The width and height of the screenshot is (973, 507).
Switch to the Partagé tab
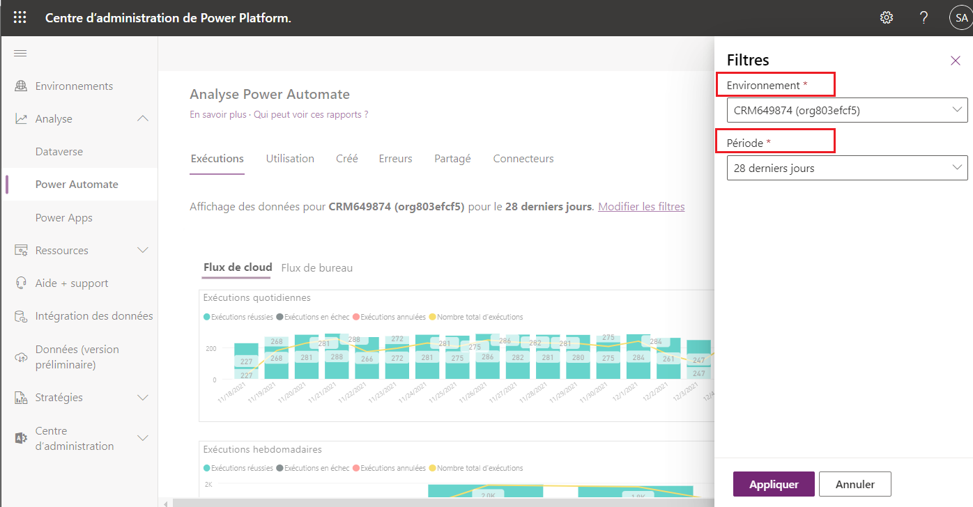[x=452, y=159]
